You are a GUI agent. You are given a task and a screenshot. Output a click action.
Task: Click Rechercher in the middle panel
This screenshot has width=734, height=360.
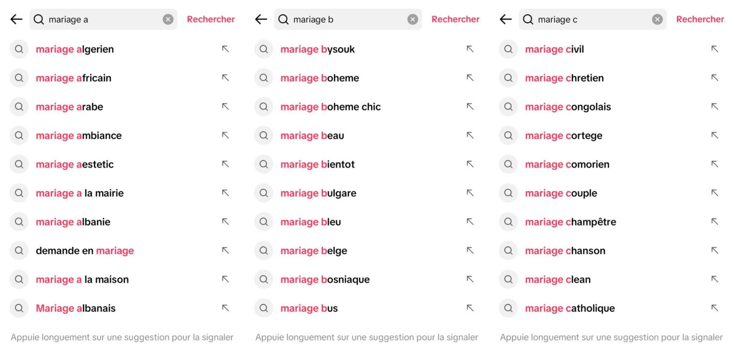[456, 19]
